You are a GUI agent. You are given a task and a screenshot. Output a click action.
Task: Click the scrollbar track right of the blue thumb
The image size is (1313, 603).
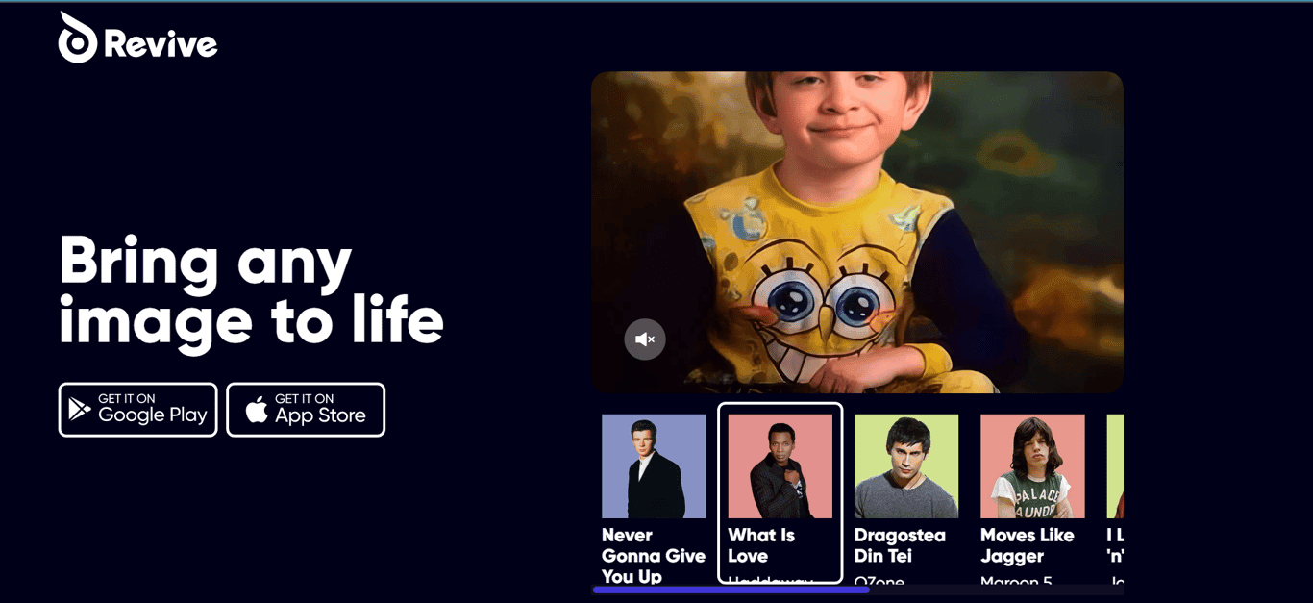click(x=997, y=590)
